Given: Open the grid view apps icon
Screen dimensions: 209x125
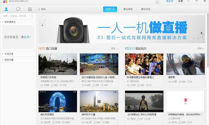Looking at the screenshot, I should pyautogui.click(x=30, y=9).
